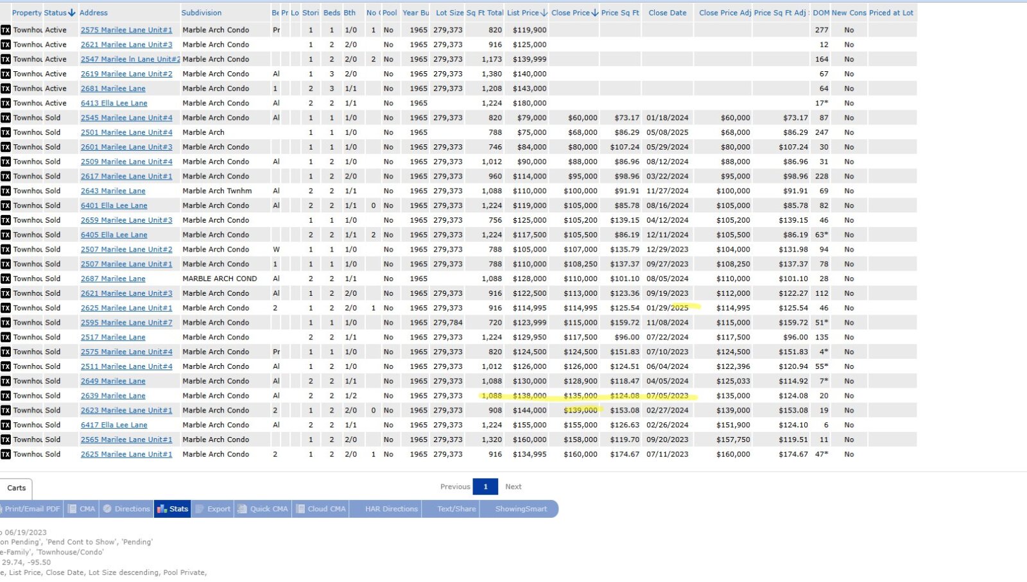Screen dimensions: 1027x582
Task: Click TX icon in 2595 Marilee Lane Unit#7 row
Action: [6, 323]
